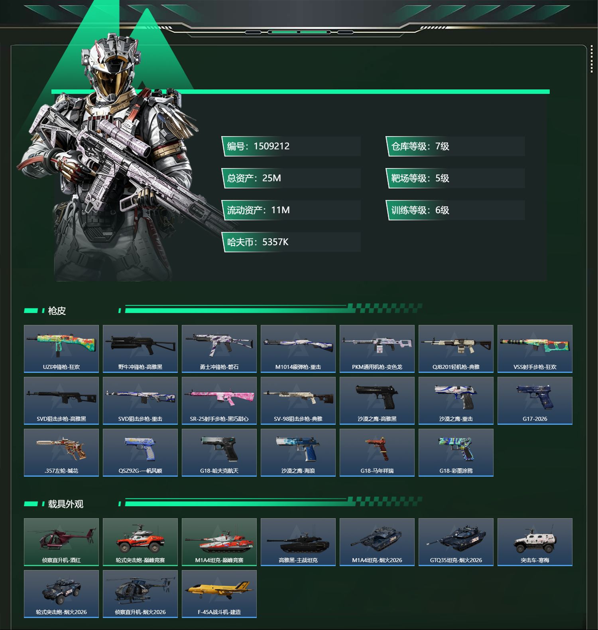This screenshot has height=630, width=598.
Task: Click the 编号：1509212 account number field
Action: click(291, 146)
